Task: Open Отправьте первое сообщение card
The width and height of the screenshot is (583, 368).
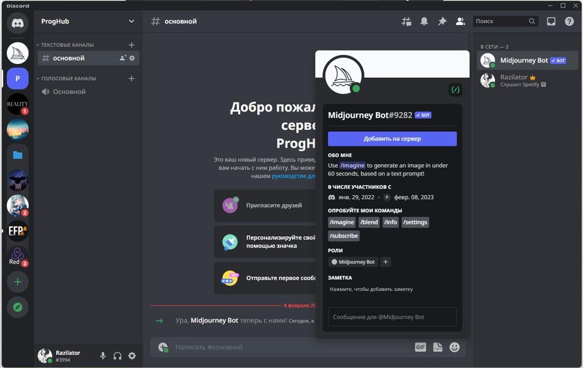Action: [x=265, y=278]
